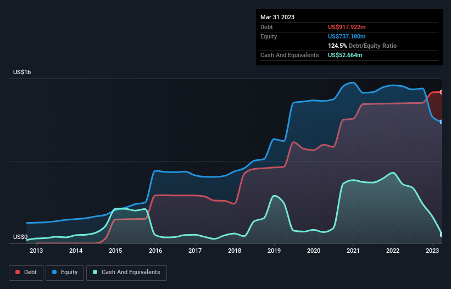Toggle the Cash And Equivalents legend button
The width and height of the screenshot is (451, 289).
pos(126,273)
